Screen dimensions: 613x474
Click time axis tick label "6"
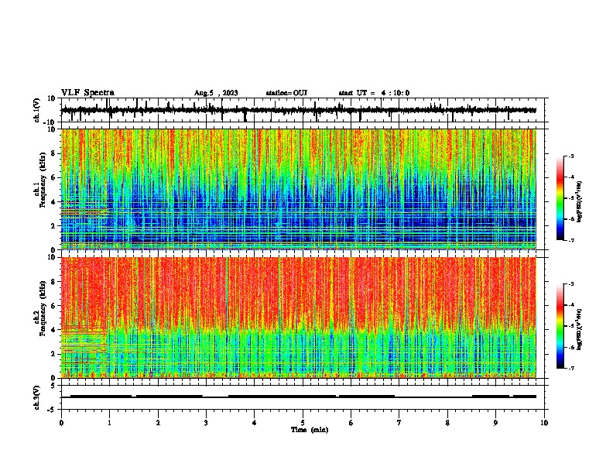[351, 423]
